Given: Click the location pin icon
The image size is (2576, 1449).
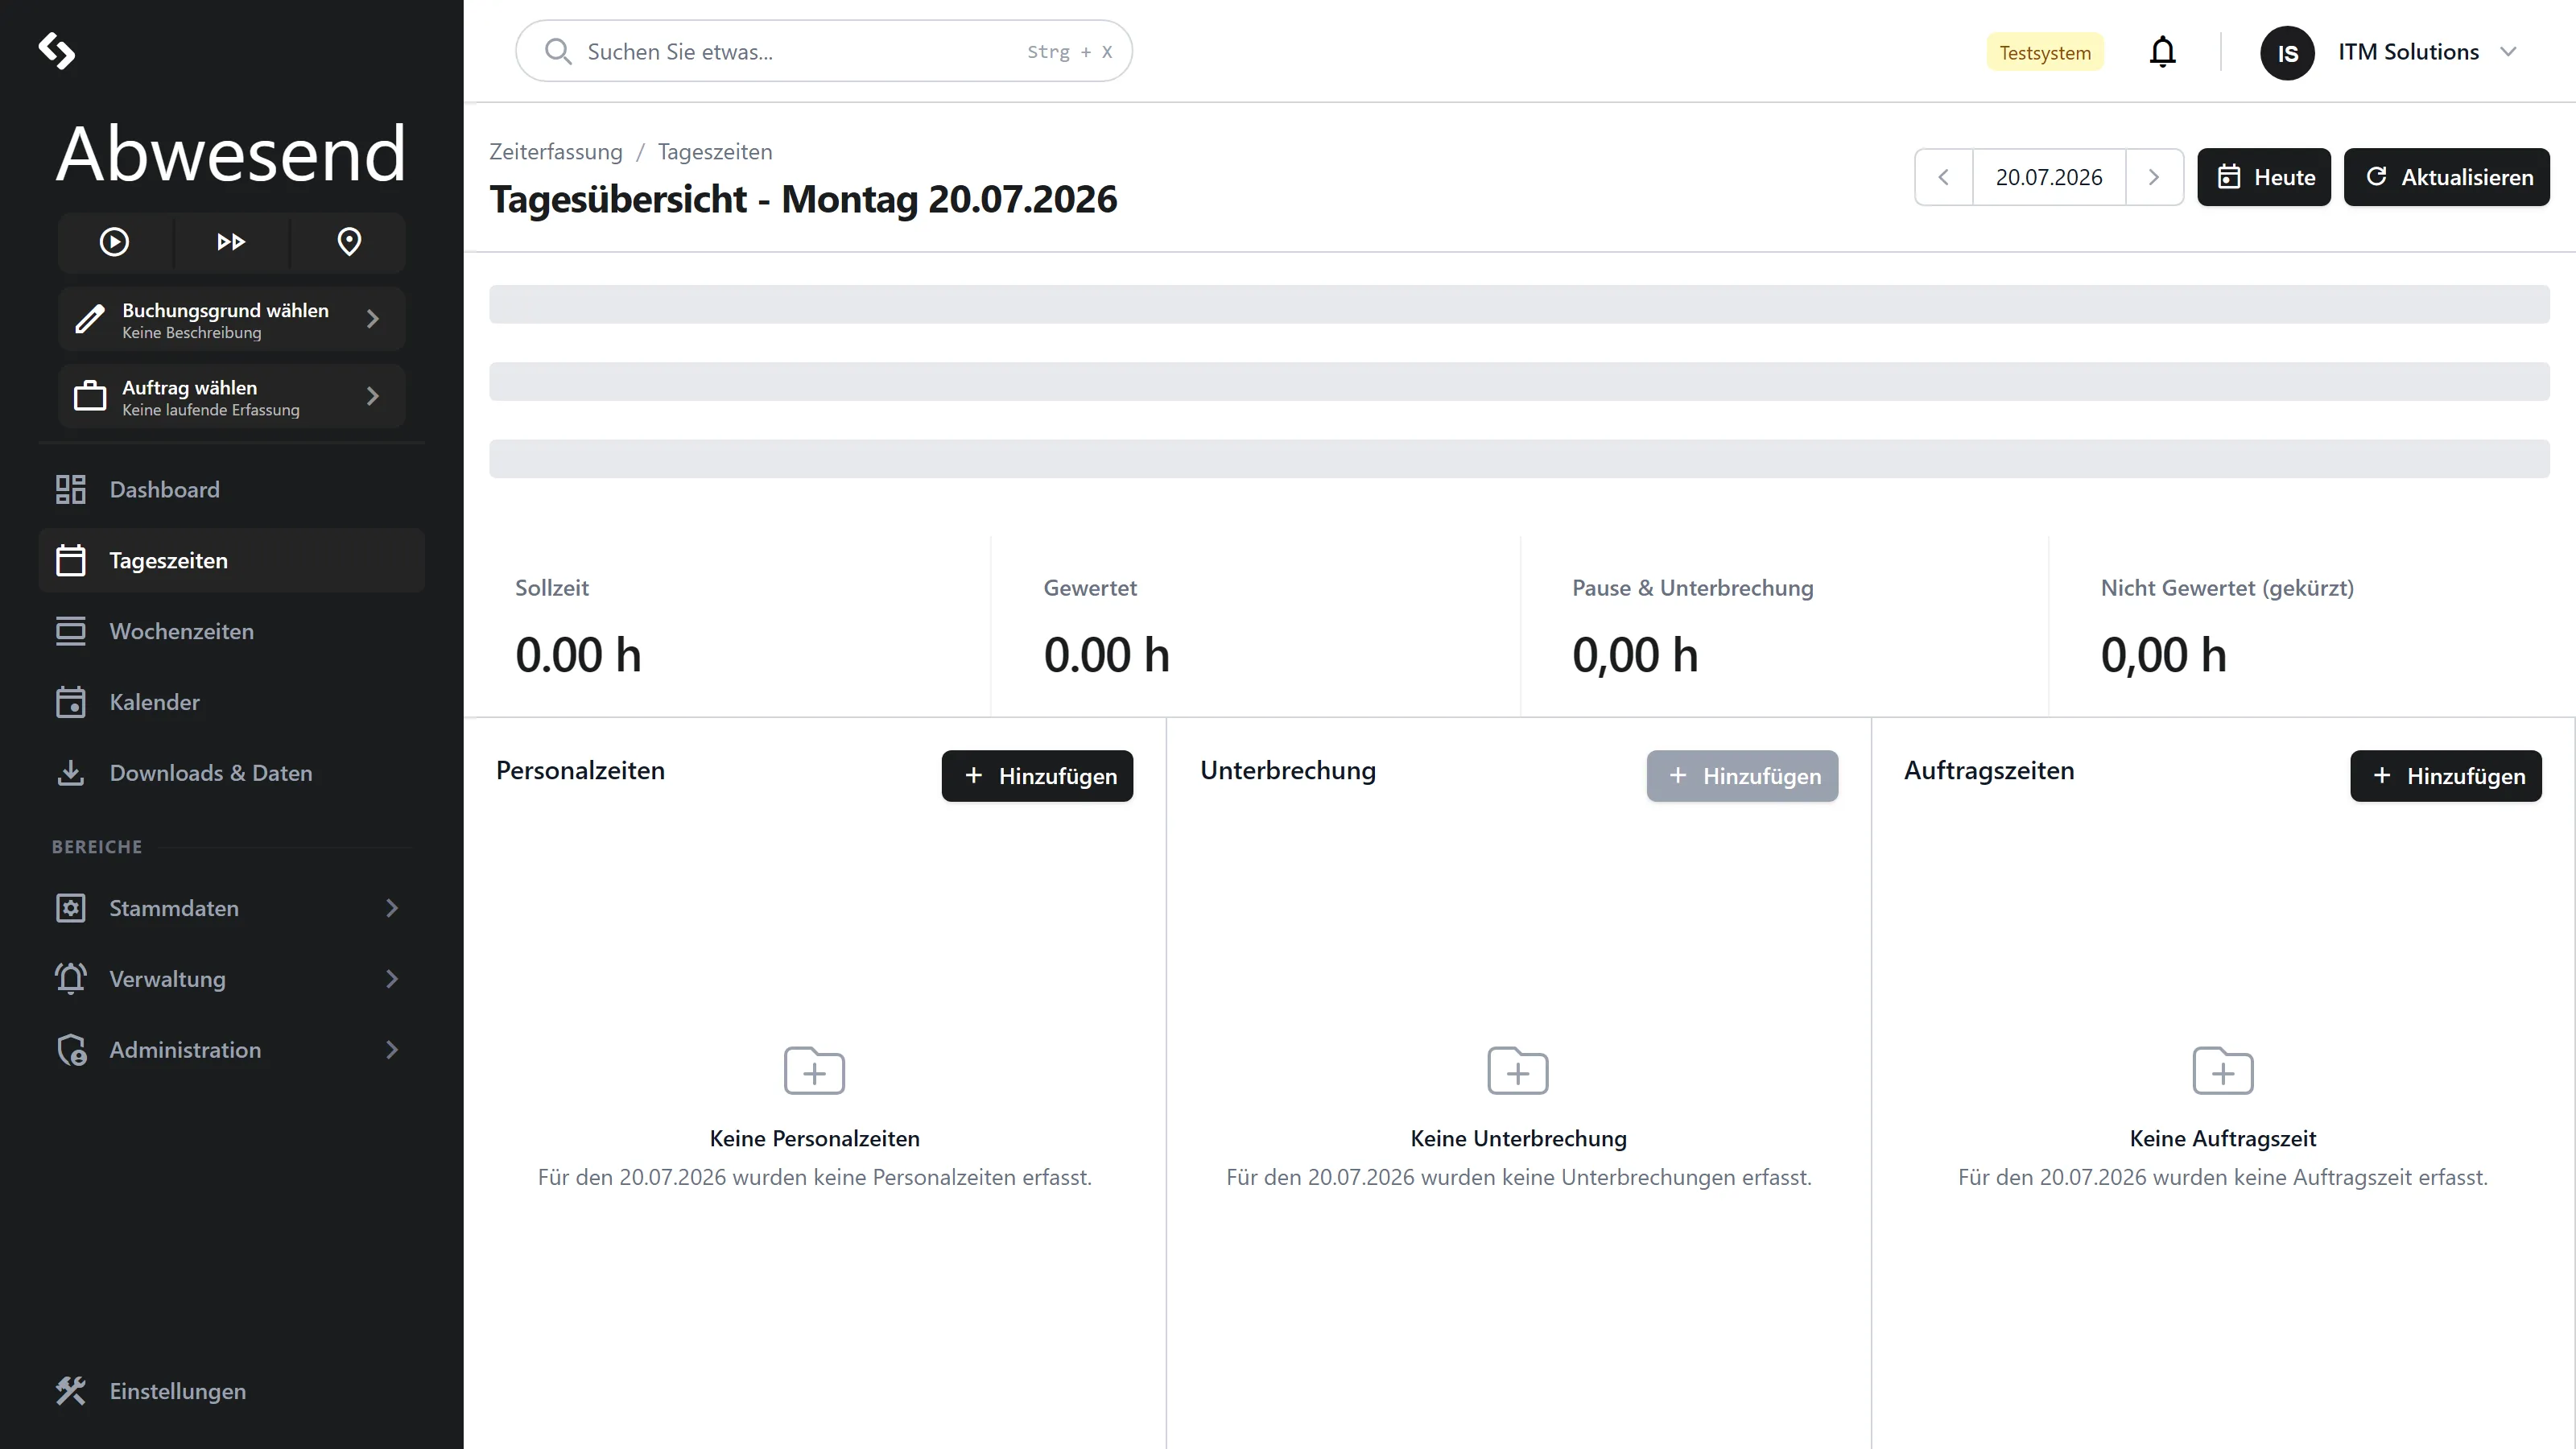Looking at the screenshot, I should point(349,242).
